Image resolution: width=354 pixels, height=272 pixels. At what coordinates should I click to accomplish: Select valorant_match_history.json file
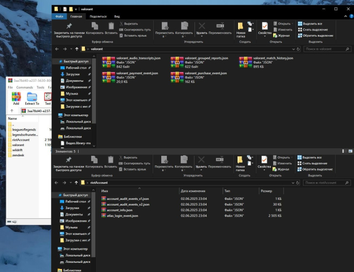266,62
